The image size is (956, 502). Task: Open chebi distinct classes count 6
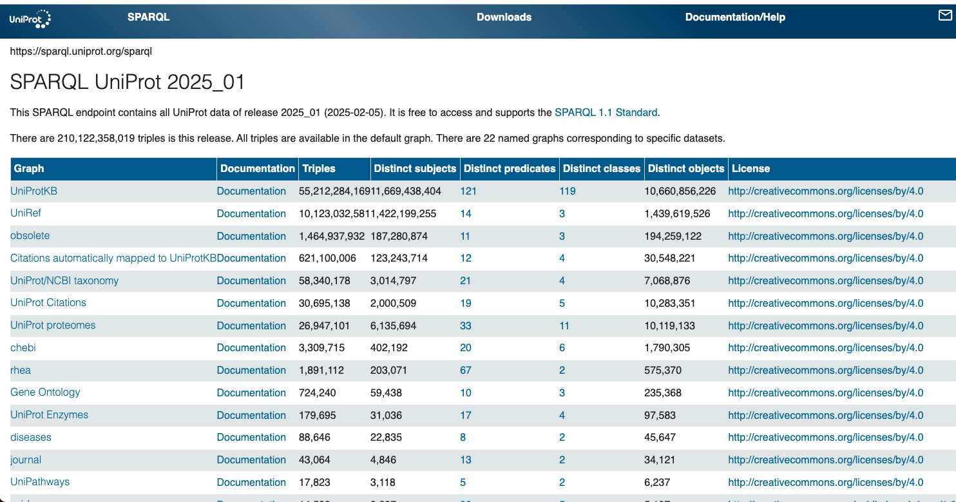pyautogui.click(x=562, y=347)
